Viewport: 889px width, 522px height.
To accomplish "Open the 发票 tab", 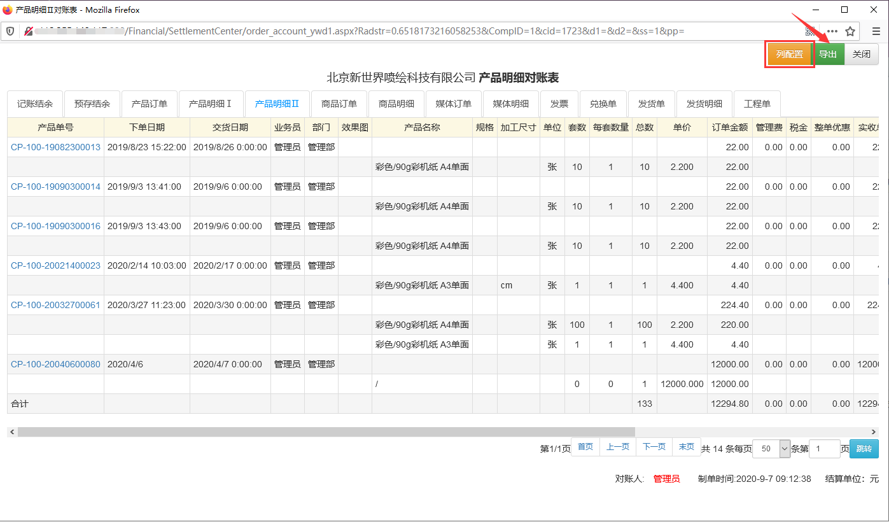I will point(559,104).
